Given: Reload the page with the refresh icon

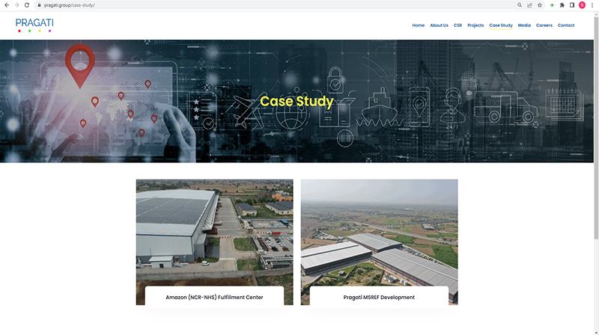Looking at the screenshot, I should (x=27, y=4).
